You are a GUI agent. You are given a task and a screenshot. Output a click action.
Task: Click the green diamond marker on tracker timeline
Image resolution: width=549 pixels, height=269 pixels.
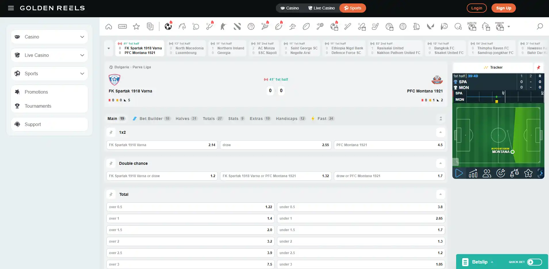tap(497, 97)
